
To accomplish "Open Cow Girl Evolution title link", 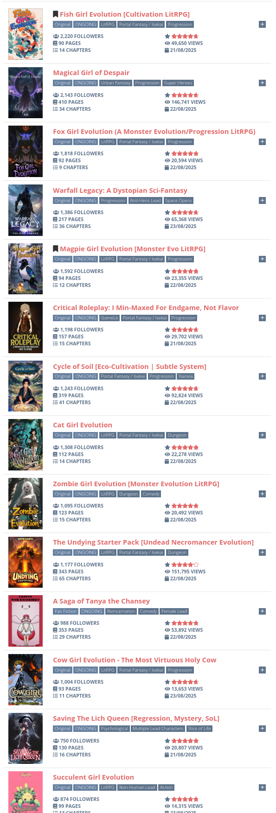I will click(x=135, y=660).
